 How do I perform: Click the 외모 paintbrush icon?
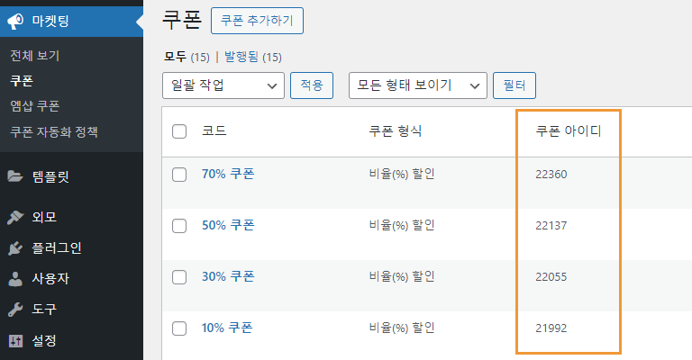click(x=15, y=217)
